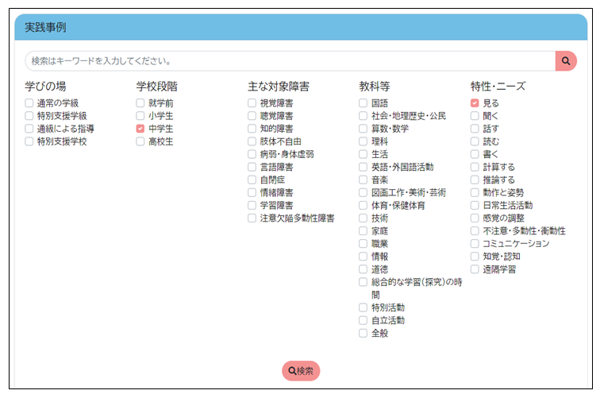Check the 高校生 checkbox
Viewport: 600px width, 398px height.
(x=140, y=141)
